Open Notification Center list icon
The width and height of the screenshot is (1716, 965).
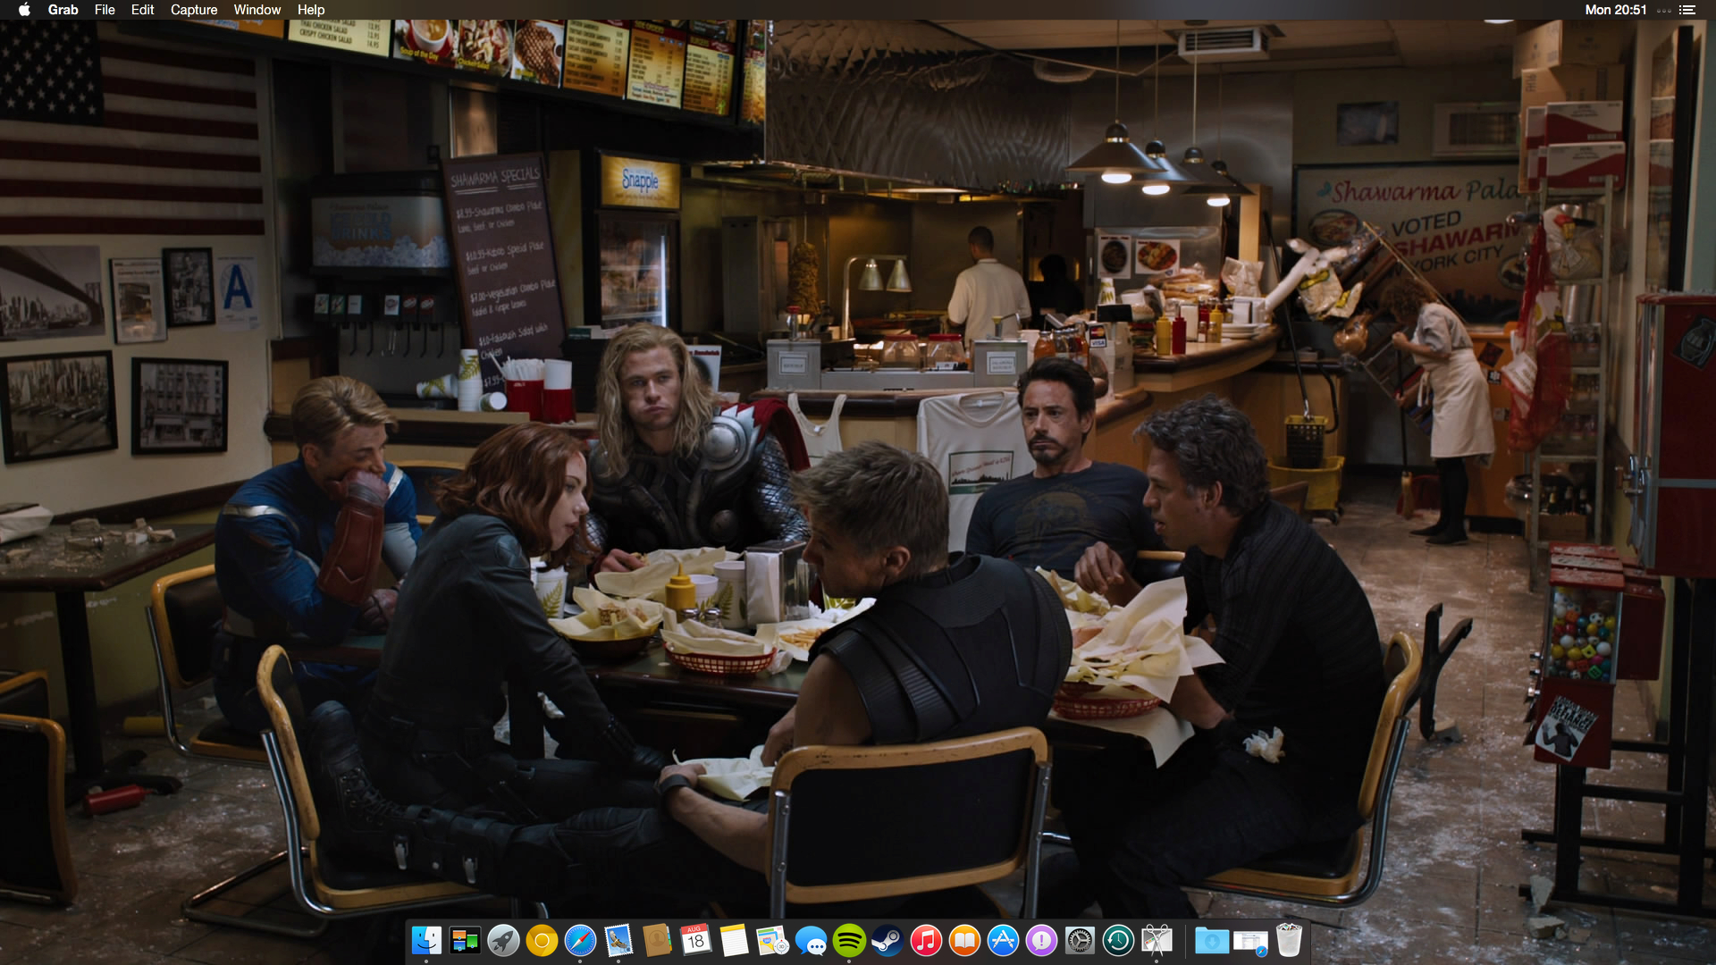click(1687, 10)
